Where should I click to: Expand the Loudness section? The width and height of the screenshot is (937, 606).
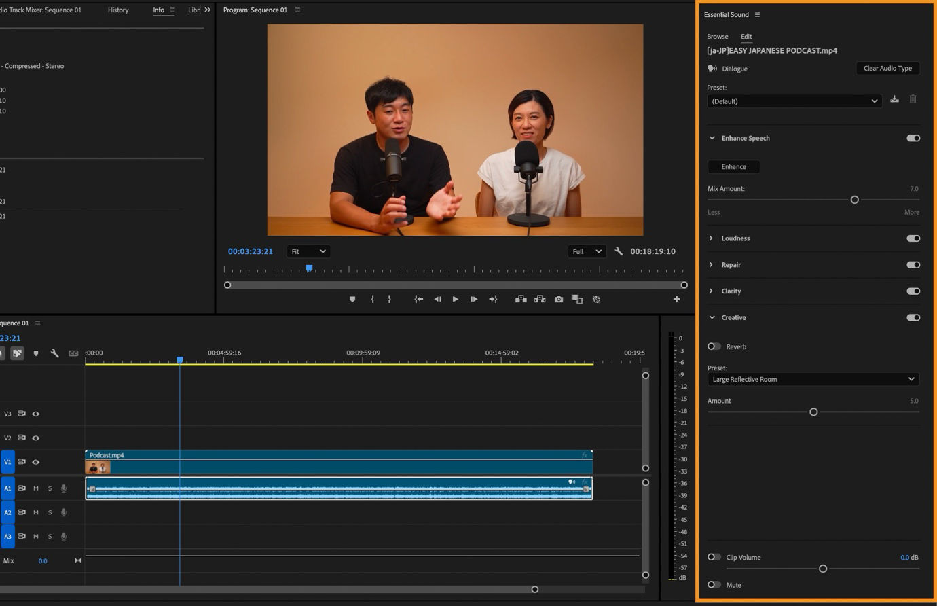(711, 238)
